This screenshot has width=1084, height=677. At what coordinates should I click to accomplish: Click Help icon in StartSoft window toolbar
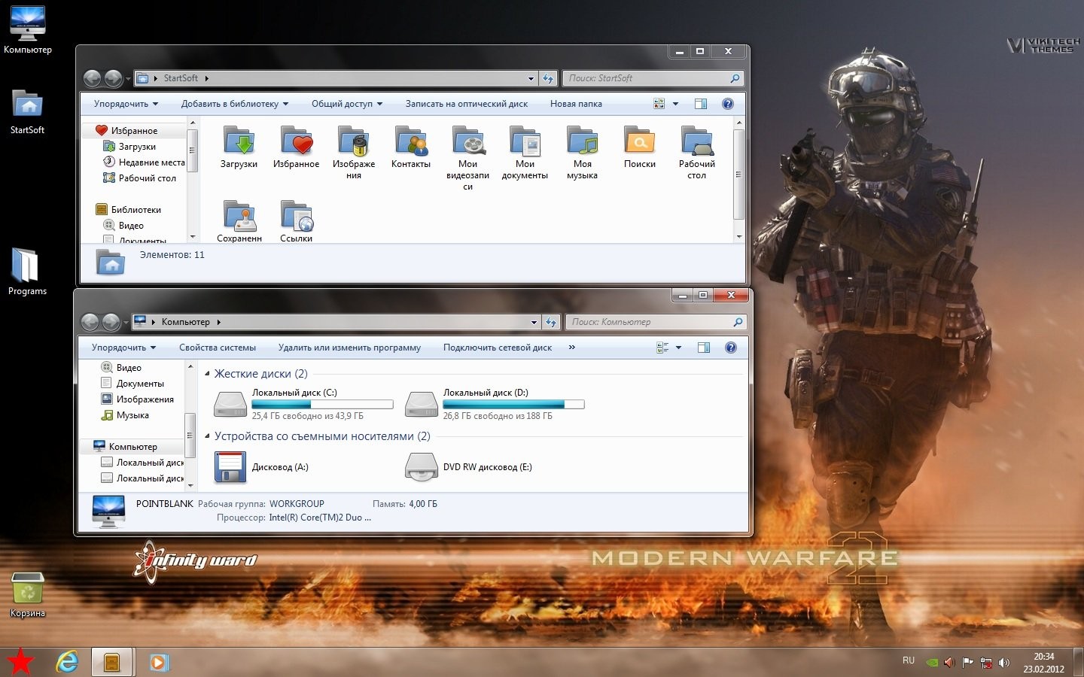coord(728,104)
